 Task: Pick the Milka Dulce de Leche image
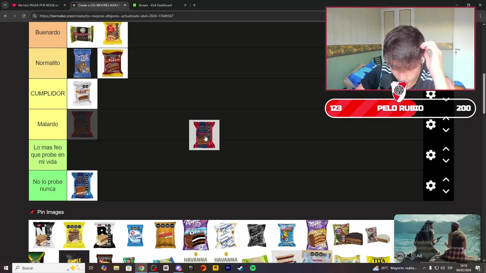pyautogui.click(x=317, y=235)
